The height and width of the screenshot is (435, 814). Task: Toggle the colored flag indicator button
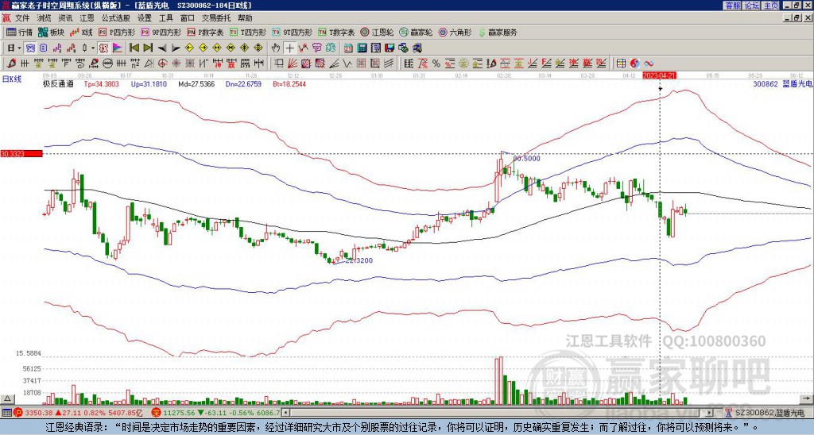118,48
